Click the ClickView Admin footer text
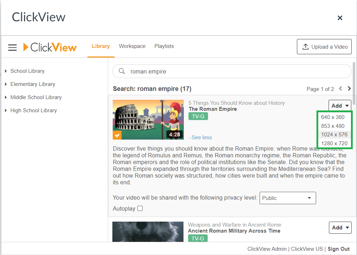 tap(267, 249)
